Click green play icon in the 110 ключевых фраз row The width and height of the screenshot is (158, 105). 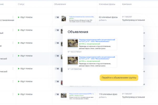pyautogui.click(x=19, y=94)
